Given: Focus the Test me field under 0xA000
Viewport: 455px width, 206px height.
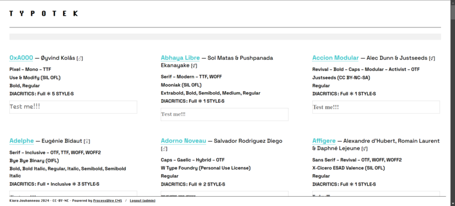Looking at the screenshot, I should [73, 107].
